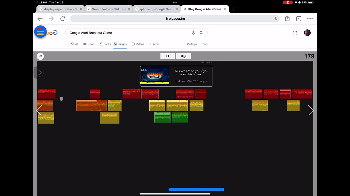Click the by Taboola label
Viewport: 350px width, 196px height.
(207, 63)
